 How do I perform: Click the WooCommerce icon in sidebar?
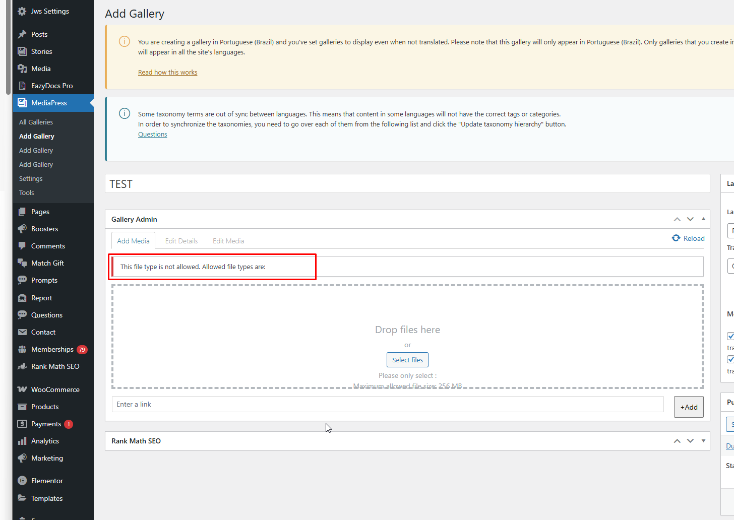[22, 389]
